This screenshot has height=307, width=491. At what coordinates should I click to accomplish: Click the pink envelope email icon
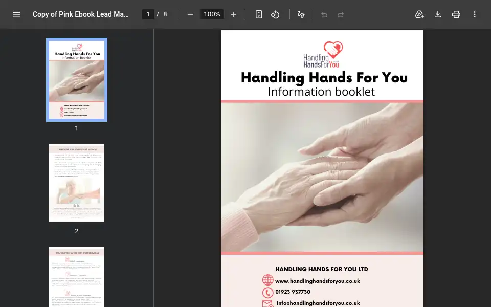pyautogui.click(x=267, y=303)
